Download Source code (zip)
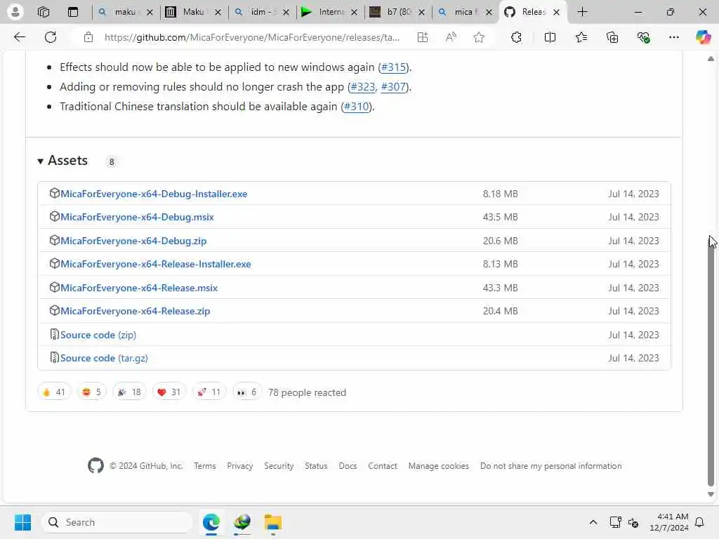The image size is (719, 539). (98, 335)
